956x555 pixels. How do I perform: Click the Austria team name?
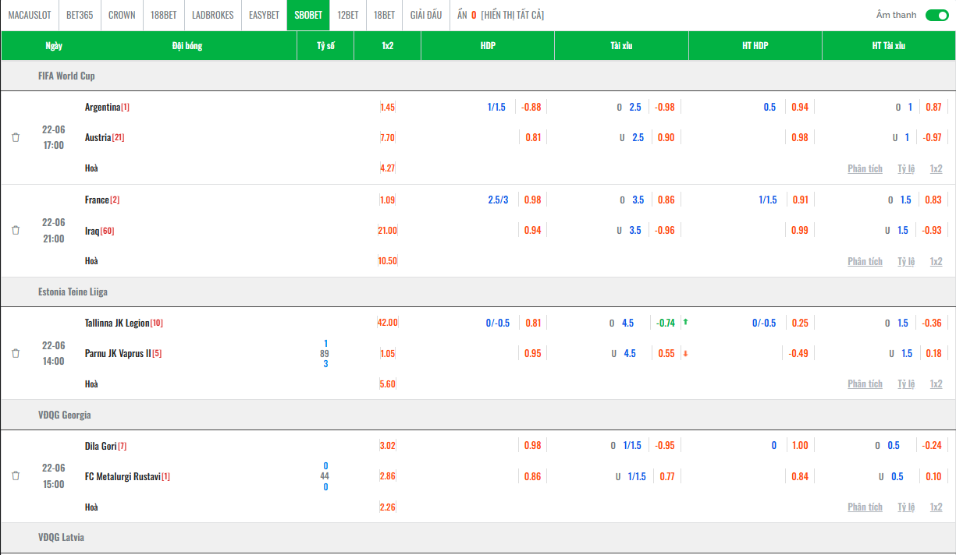pyautogui.click(x=98, y=137)
